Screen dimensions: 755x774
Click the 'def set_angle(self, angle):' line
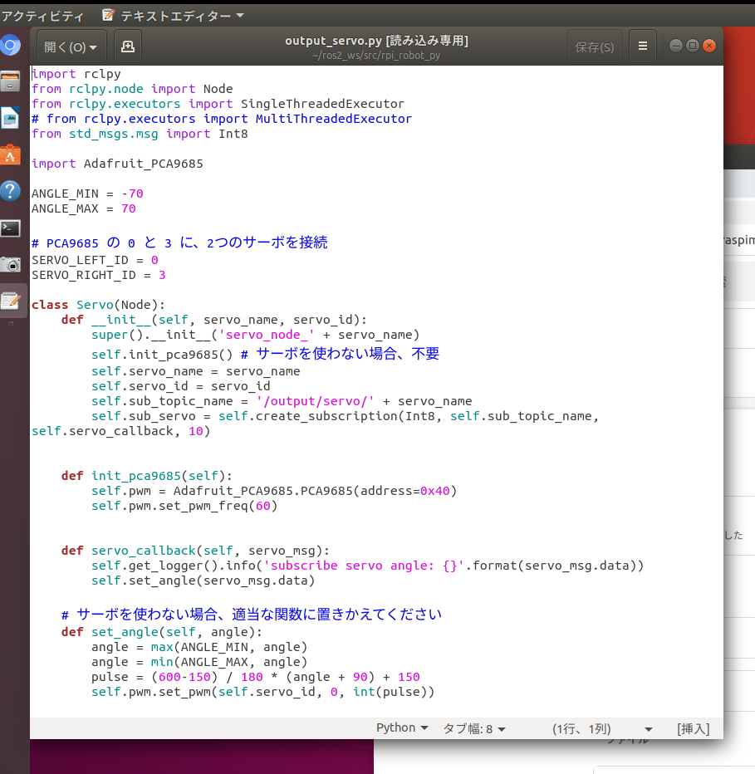(162, 632)
